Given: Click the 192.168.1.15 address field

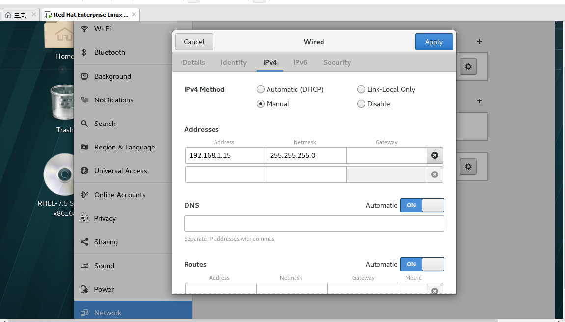Looking at the screenshot, I should (226, 155).
